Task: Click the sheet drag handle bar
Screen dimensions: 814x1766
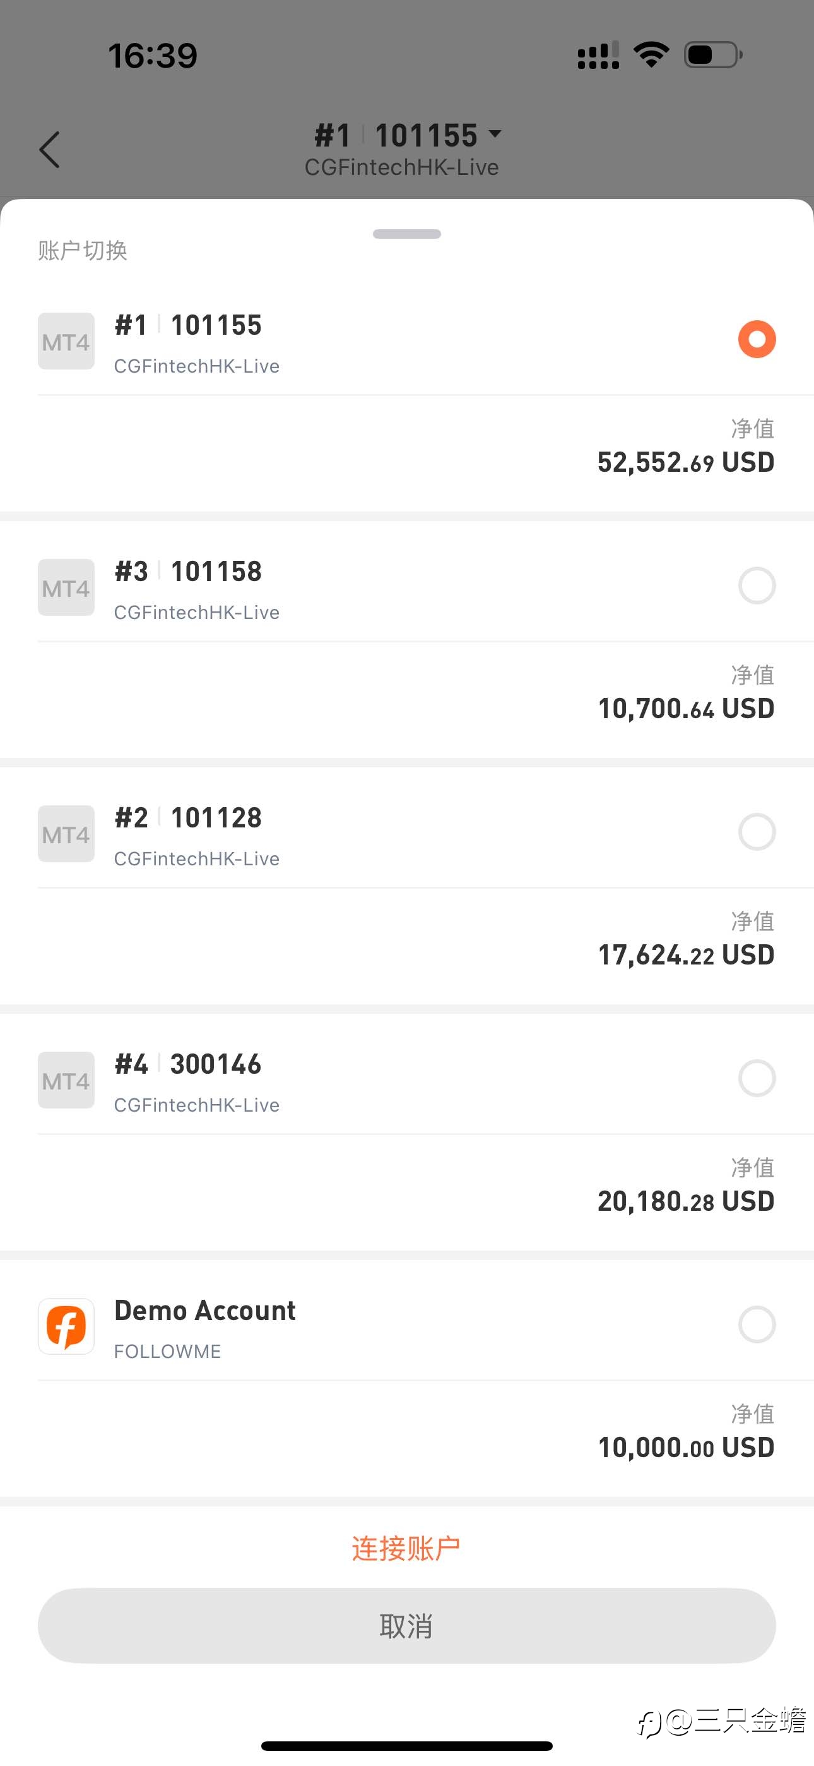Action: (x=407, y=234)
